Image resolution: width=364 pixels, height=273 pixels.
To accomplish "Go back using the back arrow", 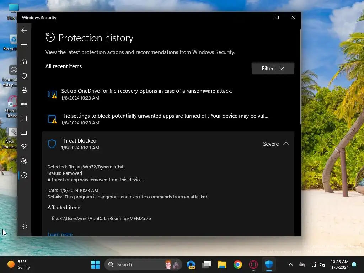I will click(x=24, y=30).
